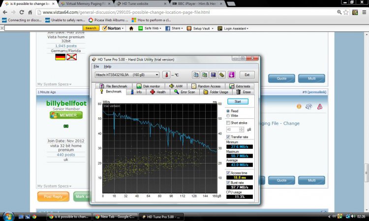Switch to the Random Access tab
This screenshot has width=369, height=221.
(x=206, y=86)
